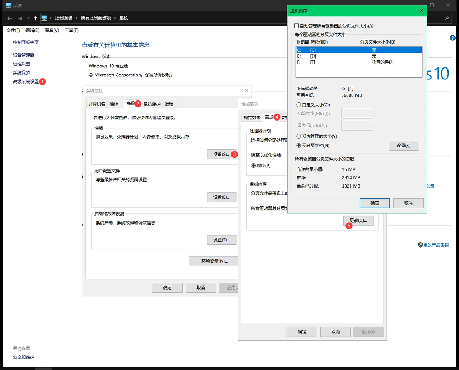Image resolution: width=459 pixels, height=370 pixels.
Task: Open 系统保护 link in sidebar
Action: (21, 73)
